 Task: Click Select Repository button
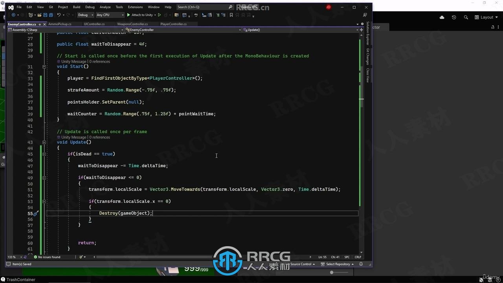[338, 264]
